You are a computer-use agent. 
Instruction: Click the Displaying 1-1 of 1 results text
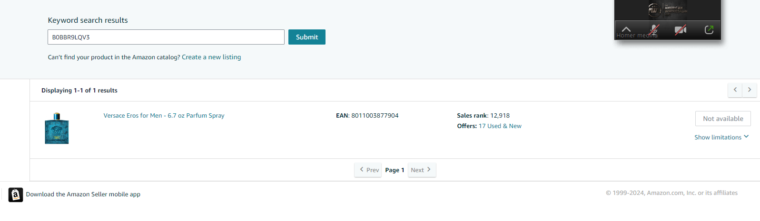point(79,90)
